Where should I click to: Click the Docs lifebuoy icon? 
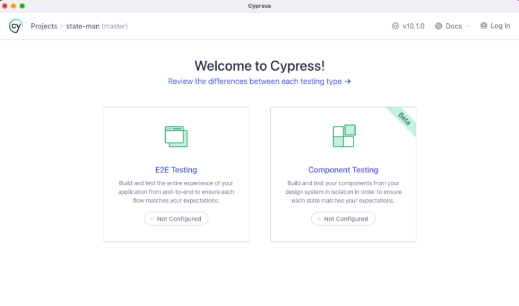click(x=439, y=26)
